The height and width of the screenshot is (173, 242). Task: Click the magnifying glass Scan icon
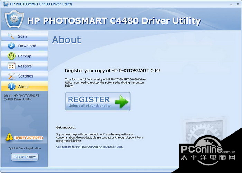pos(11,36)
